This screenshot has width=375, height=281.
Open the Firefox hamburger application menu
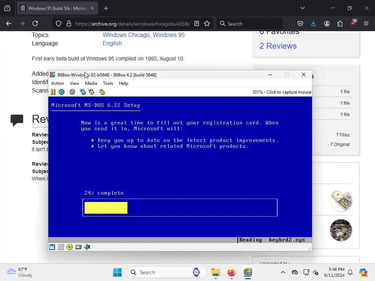[x=366, y=23]
